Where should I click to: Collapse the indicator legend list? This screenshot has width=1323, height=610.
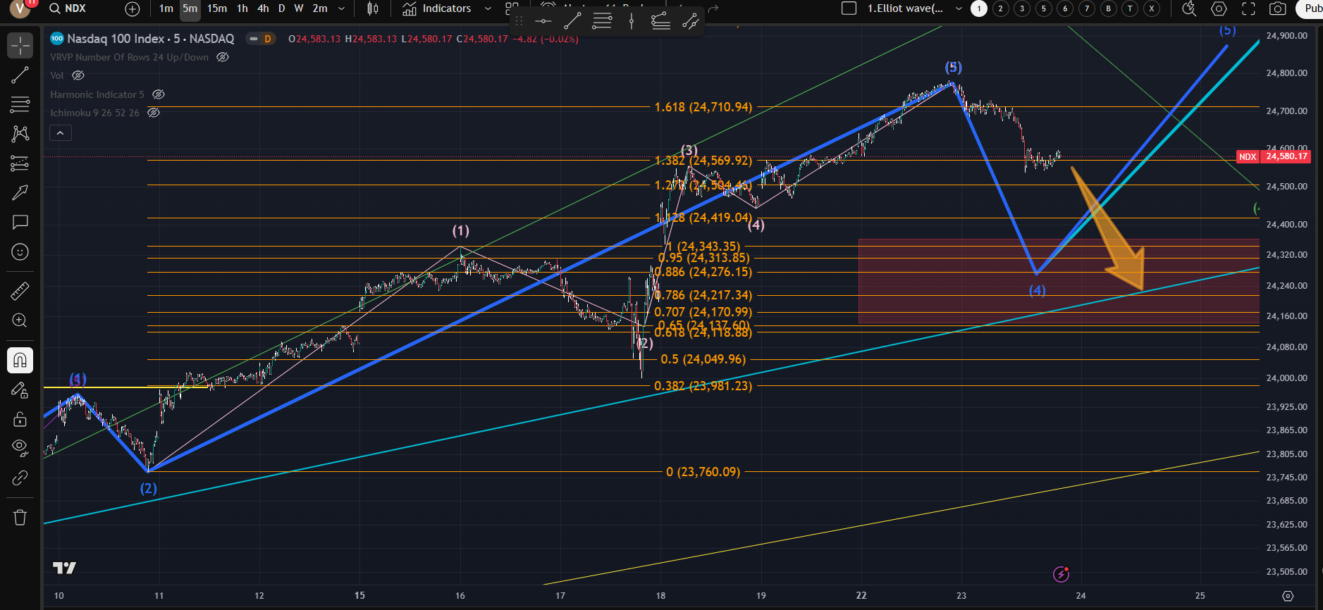click(x=61, y=133)
